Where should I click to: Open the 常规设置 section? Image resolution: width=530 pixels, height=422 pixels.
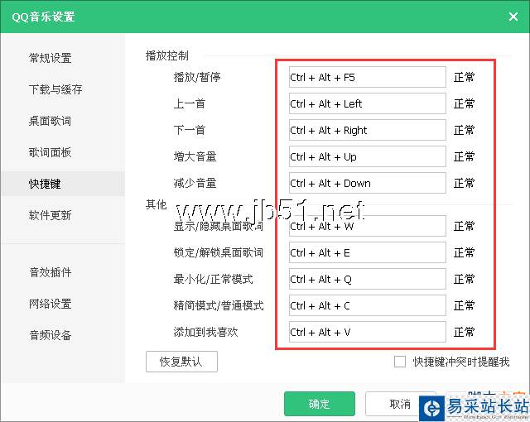click(50, 58)
